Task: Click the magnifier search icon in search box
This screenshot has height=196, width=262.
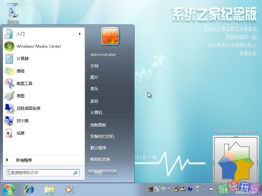Action: (x=75, y=173)
